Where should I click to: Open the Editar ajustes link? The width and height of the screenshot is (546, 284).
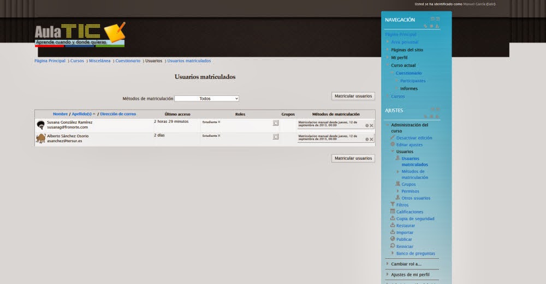pyautogui.click(x=409, y=144)
